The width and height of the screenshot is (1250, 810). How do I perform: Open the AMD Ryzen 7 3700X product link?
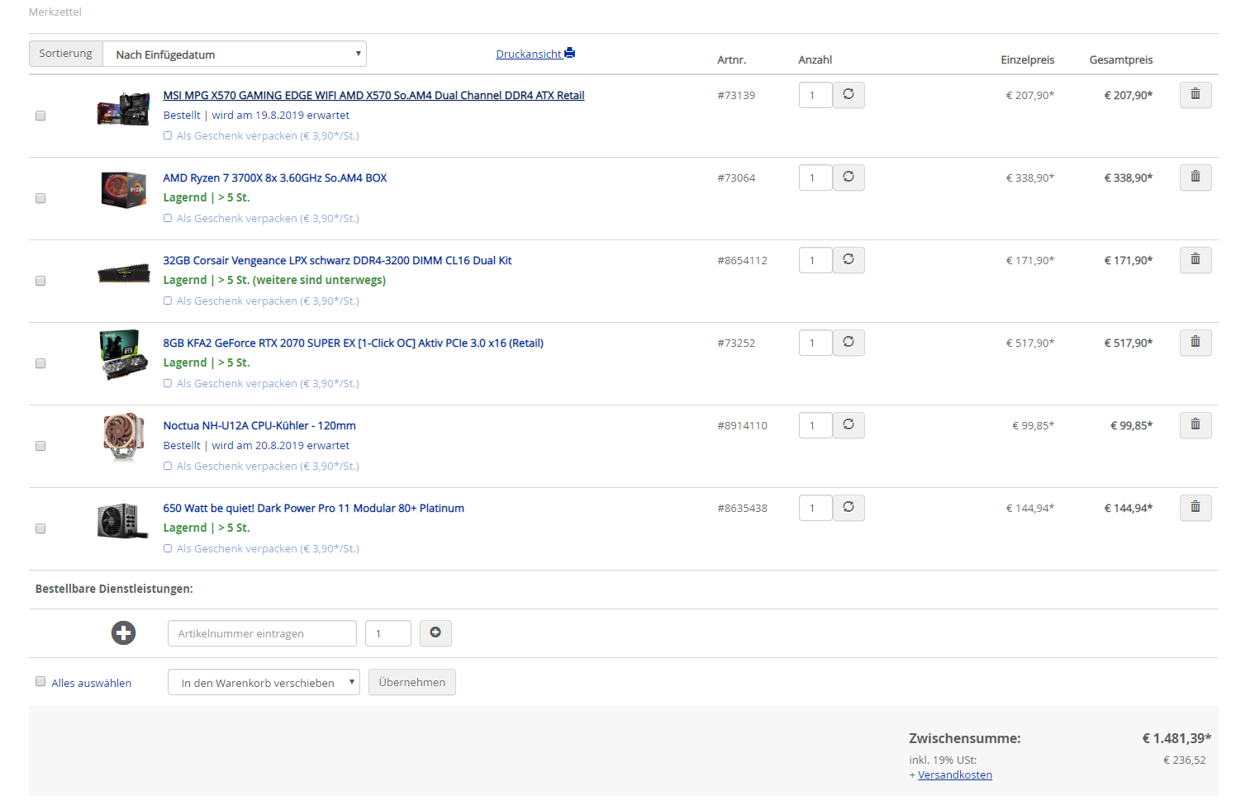pos(275,178)
